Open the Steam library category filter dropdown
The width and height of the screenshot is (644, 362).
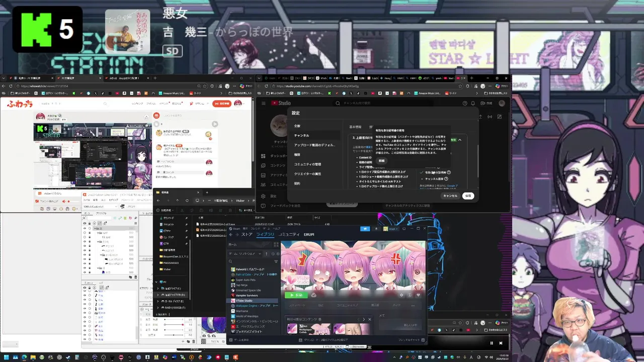tap(245, 254)
